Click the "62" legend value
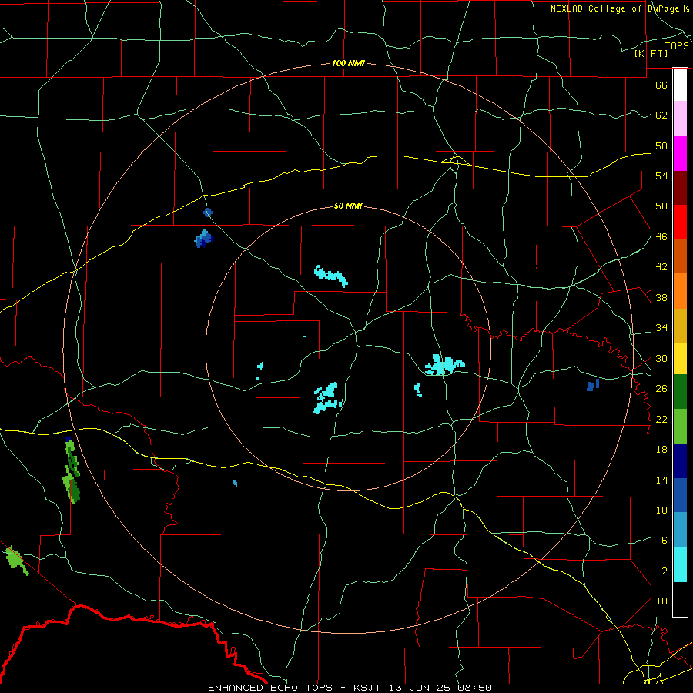Screen dimensions: 693x693 pos(661,115)
